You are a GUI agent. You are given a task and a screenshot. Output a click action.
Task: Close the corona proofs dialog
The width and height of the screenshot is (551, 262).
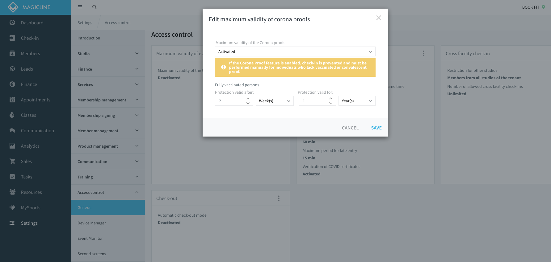378,18
